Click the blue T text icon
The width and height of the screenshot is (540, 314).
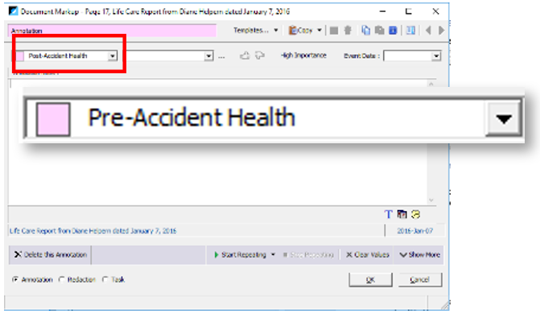[388, 214]
